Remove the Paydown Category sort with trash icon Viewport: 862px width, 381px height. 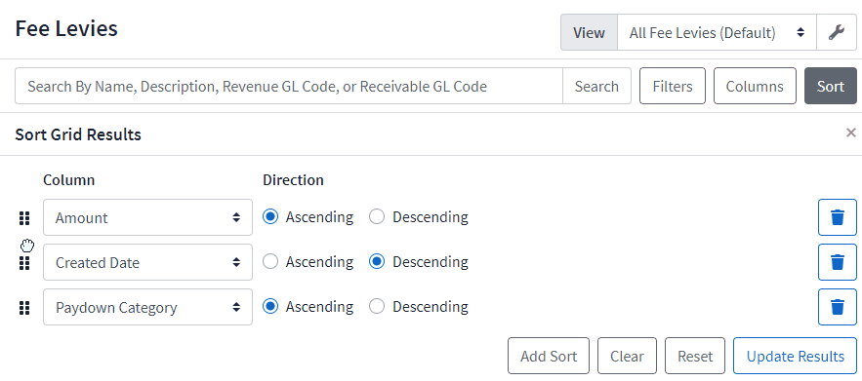pos(838,307)
